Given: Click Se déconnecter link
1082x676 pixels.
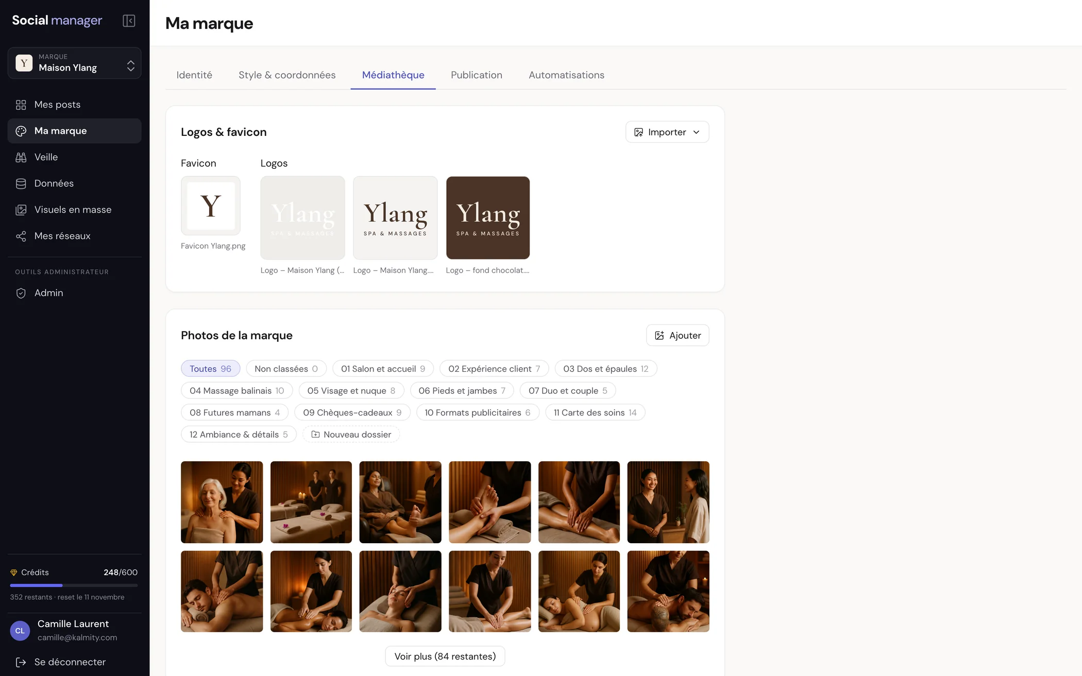Looking at the screenshot, I should coord(70,662).
